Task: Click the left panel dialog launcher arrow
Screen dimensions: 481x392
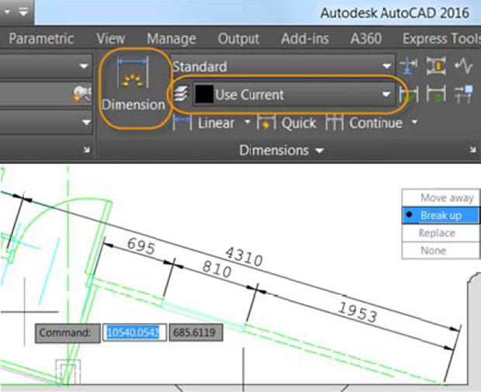Action: (x=87, y=150)
